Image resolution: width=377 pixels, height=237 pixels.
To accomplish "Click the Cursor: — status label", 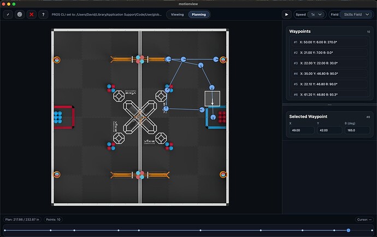I will 364,220.
